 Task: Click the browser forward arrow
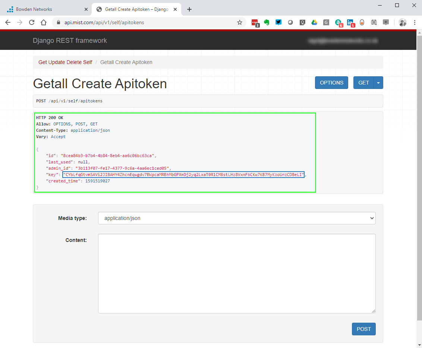click(x=20, y=23)
